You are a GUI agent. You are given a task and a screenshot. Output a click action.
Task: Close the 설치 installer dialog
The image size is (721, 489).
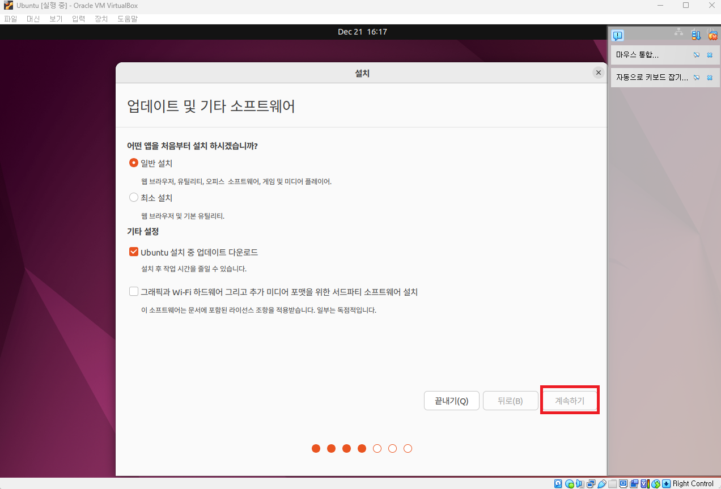(598, 73)
